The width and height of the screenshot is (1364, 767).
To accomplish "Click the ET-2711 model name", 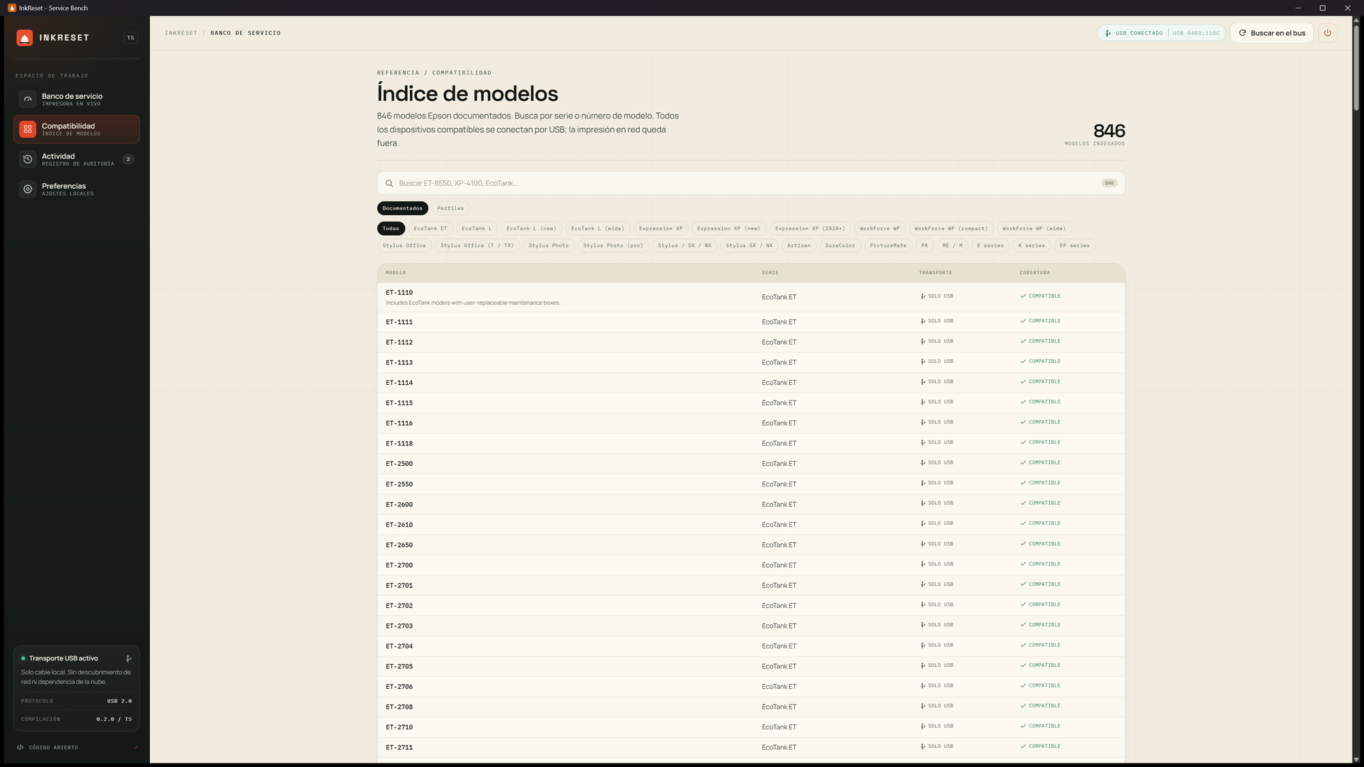I will [399, 748].
